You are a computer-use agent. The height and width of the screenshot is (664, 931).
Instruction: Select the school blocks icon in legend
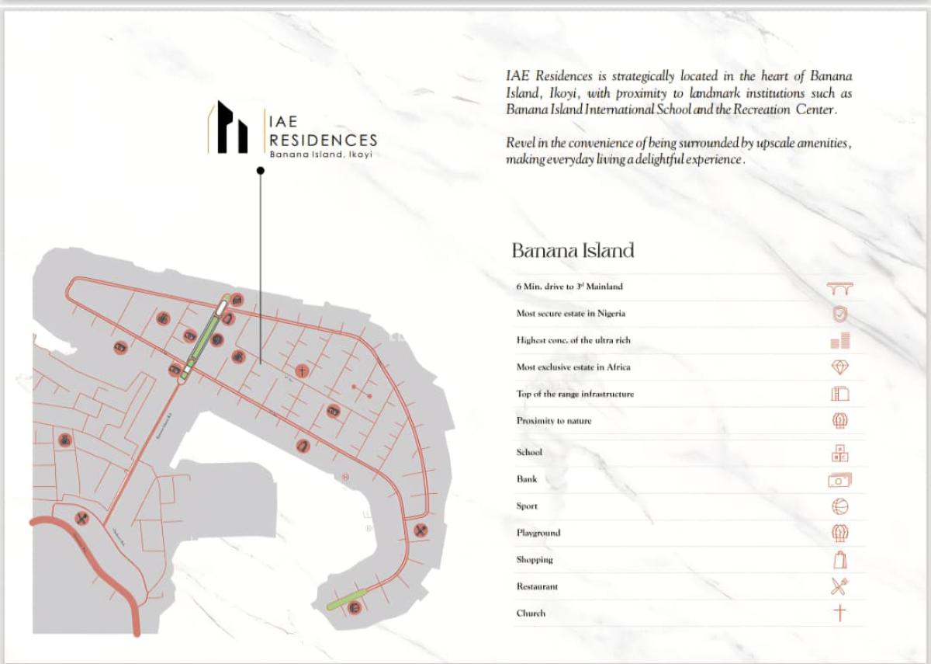click(839, 453)
